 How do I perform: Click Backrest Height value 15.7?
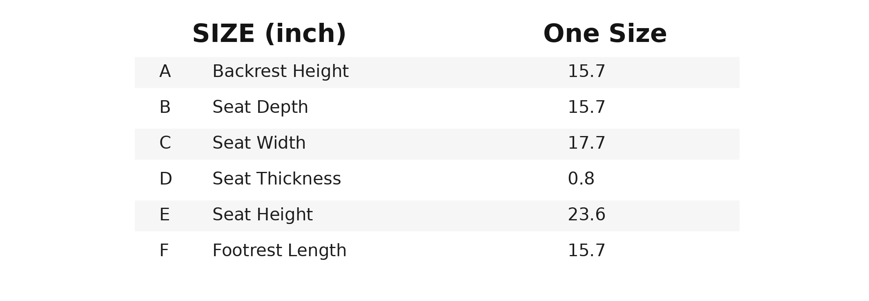pyautogui.click(x=586, y=72)
